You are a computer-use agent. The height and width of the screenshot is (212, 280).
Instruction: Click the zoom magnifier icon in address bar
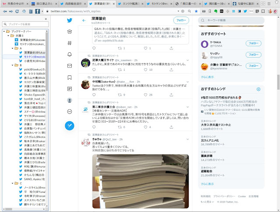click(x=189, y=11)
